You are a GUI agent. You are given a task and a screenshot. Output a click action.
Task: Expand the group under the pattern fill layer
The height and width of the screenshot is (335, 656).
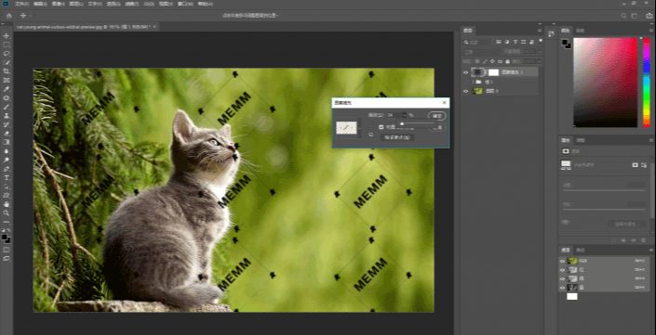(474, 83)
